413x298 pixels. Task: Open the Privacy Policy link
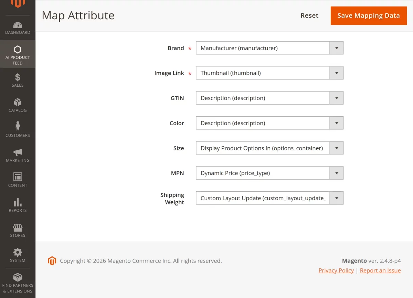click(336, 270)
